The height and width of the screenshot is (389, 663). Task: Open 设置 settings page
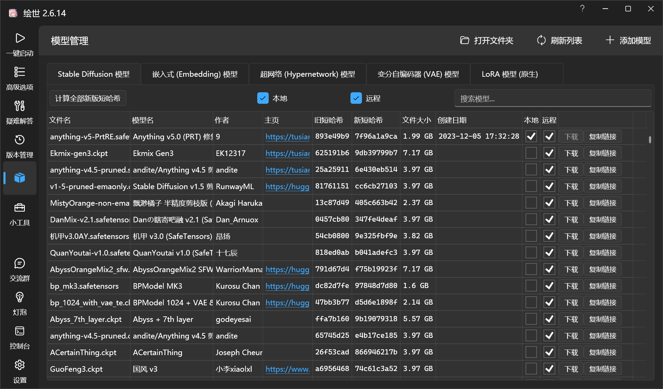[x=20, y=371]
